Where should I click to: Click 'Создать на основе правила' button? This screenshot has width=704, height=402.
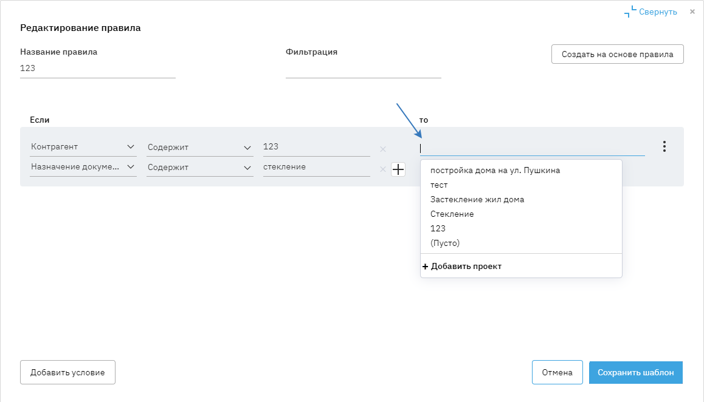click(x=617, y=54)
